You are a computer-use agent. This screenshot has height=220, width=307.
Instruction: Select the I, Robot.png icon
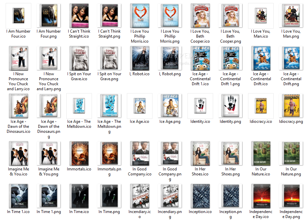point(170,58)
